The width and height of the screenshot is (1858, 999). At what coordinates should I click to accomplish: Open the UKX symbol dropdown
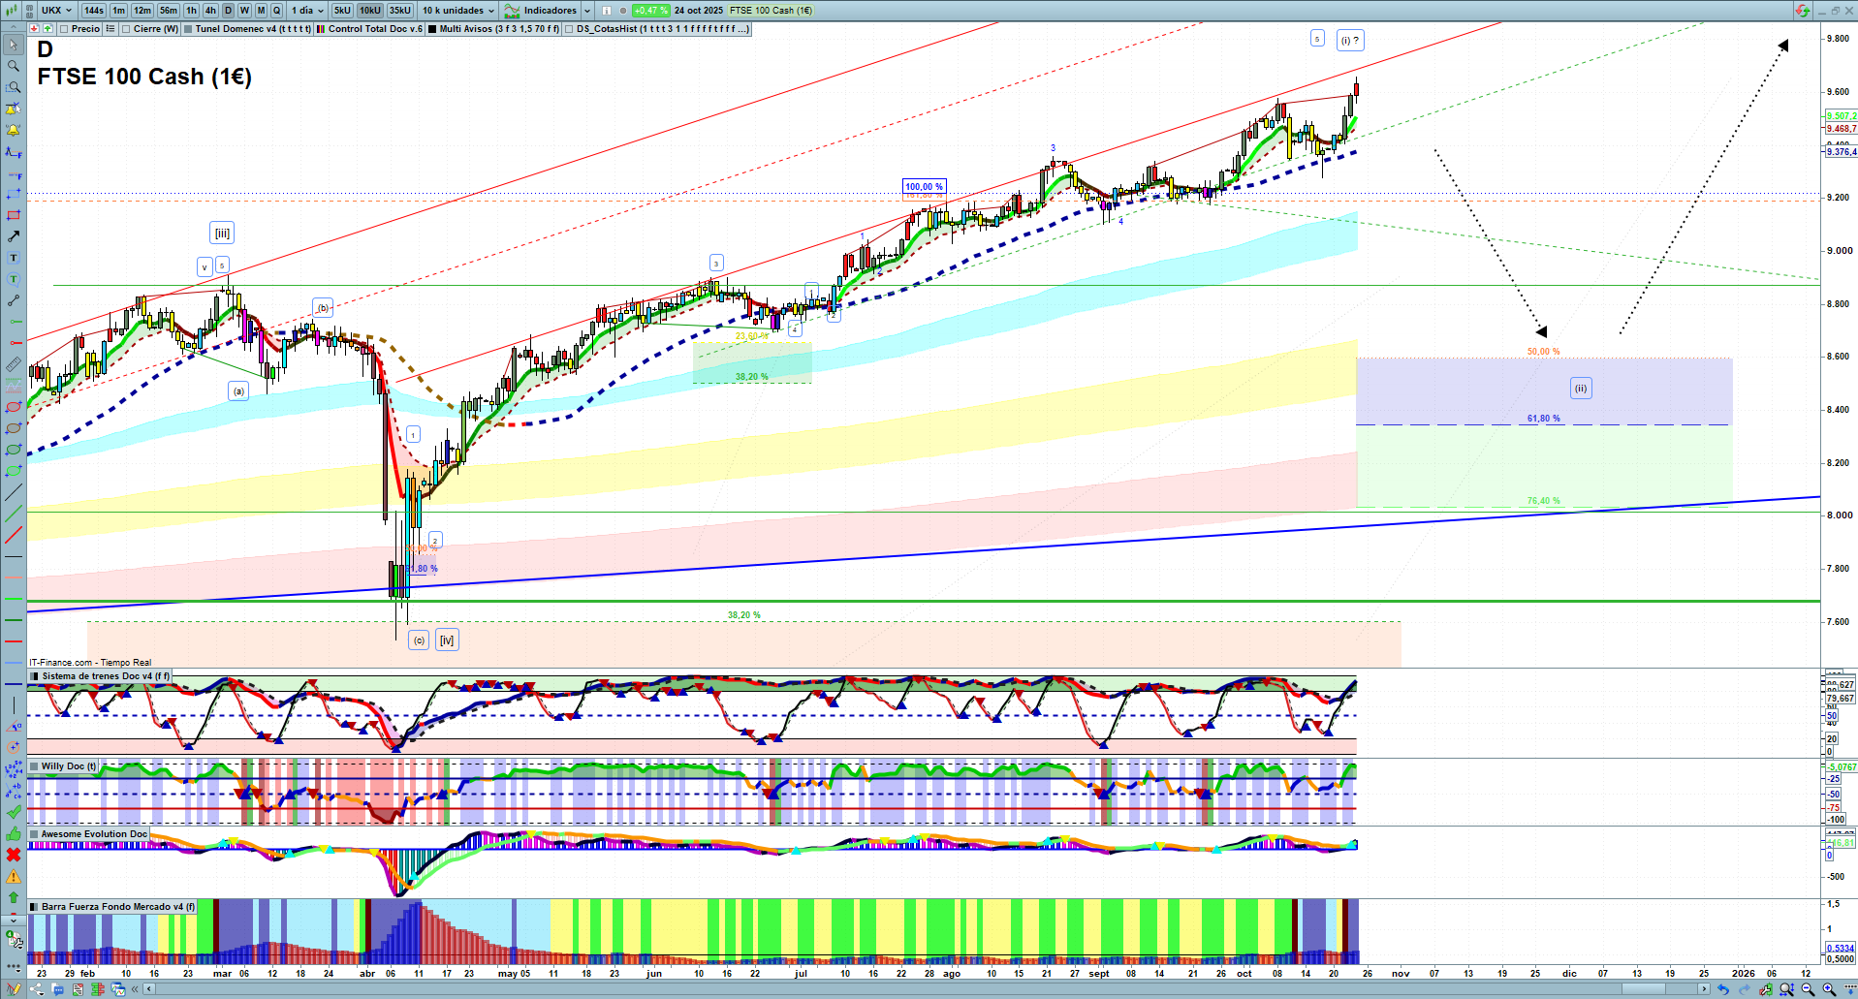pos(56,11)
